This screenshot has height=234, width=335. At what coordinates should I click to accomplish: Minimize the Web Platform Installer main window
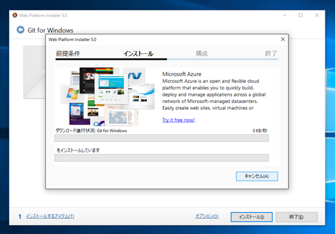click(285, 15)
